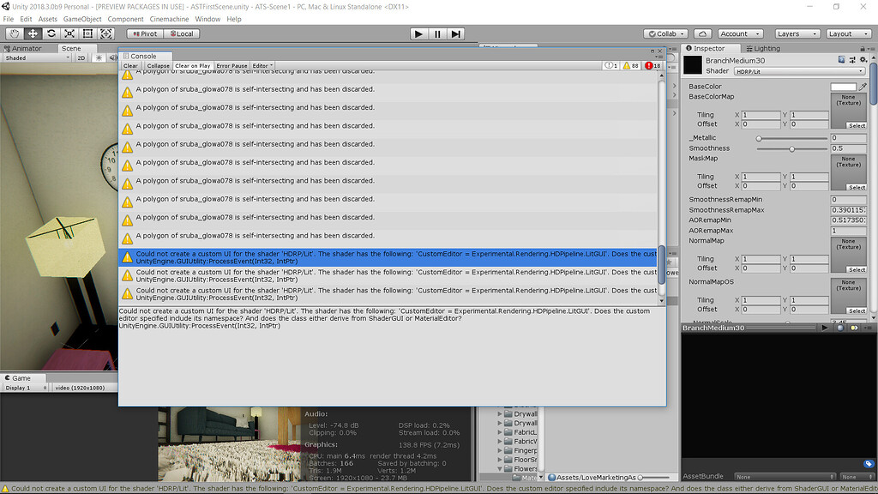
Task: Click Clear in the Console toolbar
Action: (129, 64)
